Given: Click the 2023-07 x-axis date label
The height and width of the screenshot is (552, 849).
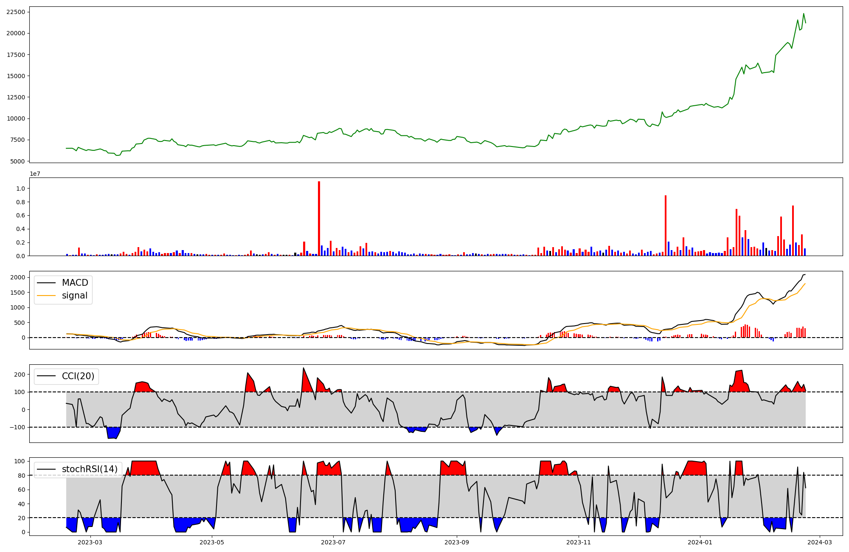Looking at the screenshot, I should pos(333,542).
